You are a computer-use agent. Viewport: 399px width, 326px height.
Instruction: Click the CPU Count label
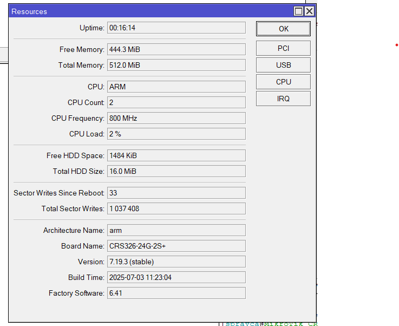86,102
